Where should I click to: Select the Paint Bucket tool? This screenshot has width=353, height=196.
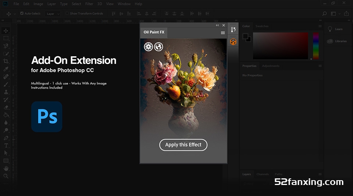coord(6,115)
